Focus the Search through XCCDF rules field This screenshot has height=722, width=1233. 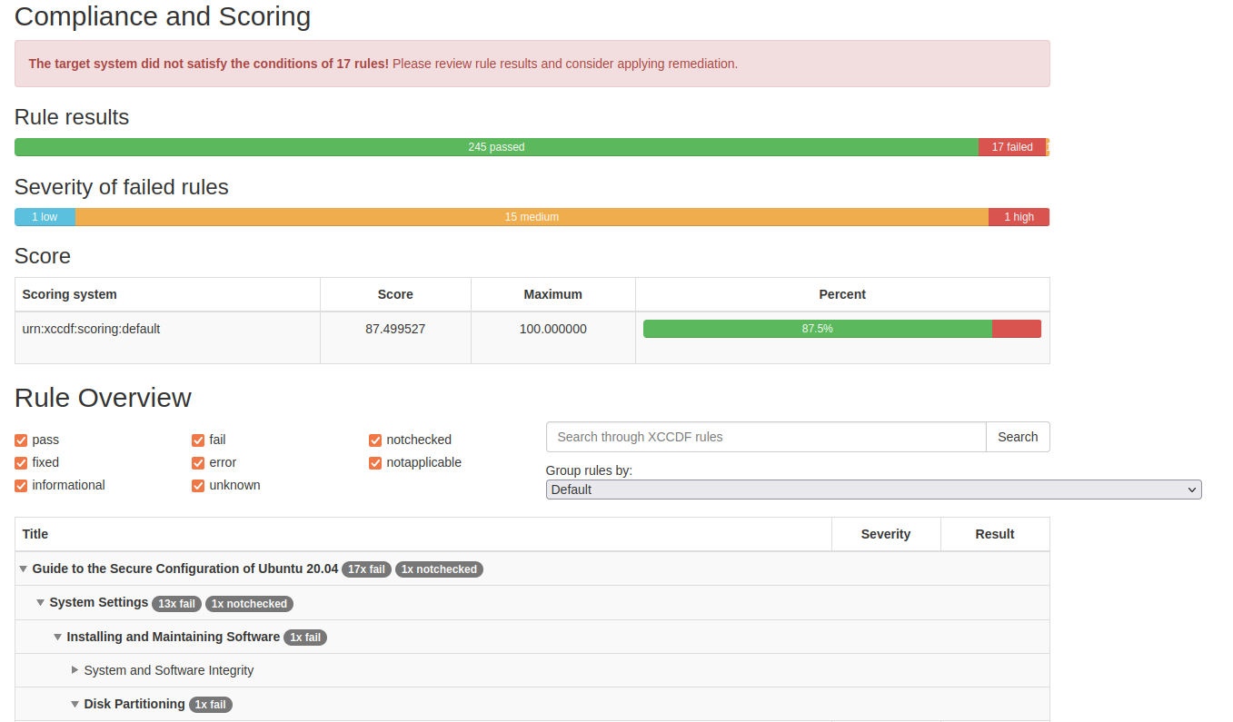[766, 437]
